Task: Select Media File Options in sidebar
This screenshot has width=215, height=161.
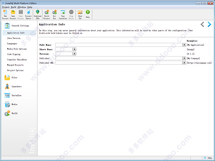Action: [17, 49]
